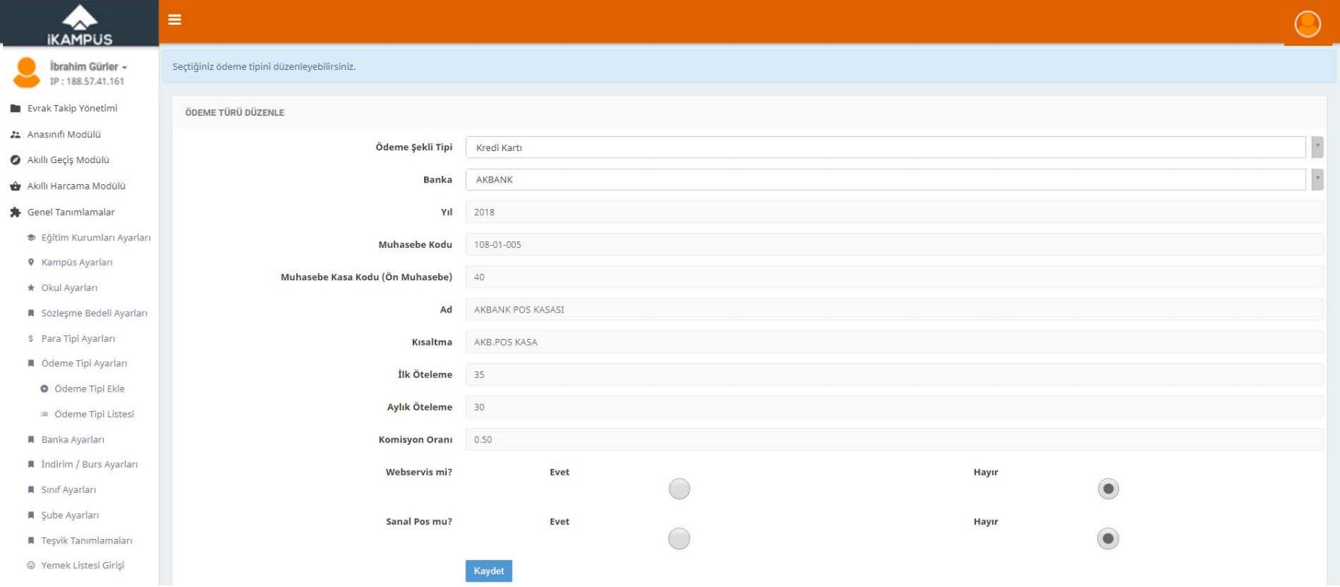This screenshot has height=587, width=1340.
Task: Click the Muhasebe Kasa Kodu field
Action: [x=894, y=277]
